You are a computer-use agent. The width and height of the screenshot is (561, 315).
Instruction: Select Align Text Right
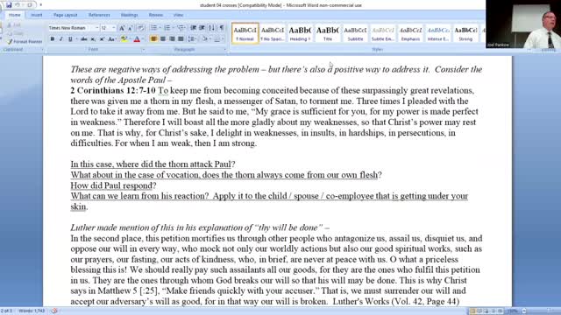click(x=172, y=38)
